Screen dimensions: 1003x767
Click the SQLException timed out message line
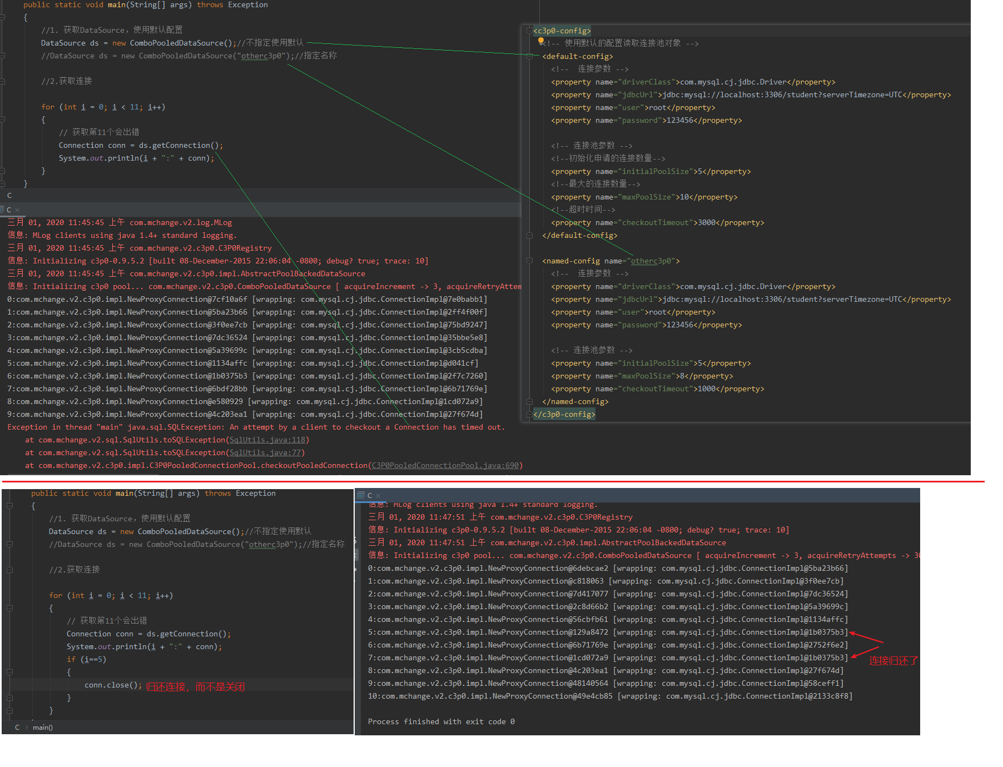click(x=256, y=427)
